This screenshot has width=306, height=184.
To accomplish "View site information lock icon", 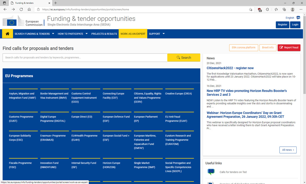I will [38, 9].
